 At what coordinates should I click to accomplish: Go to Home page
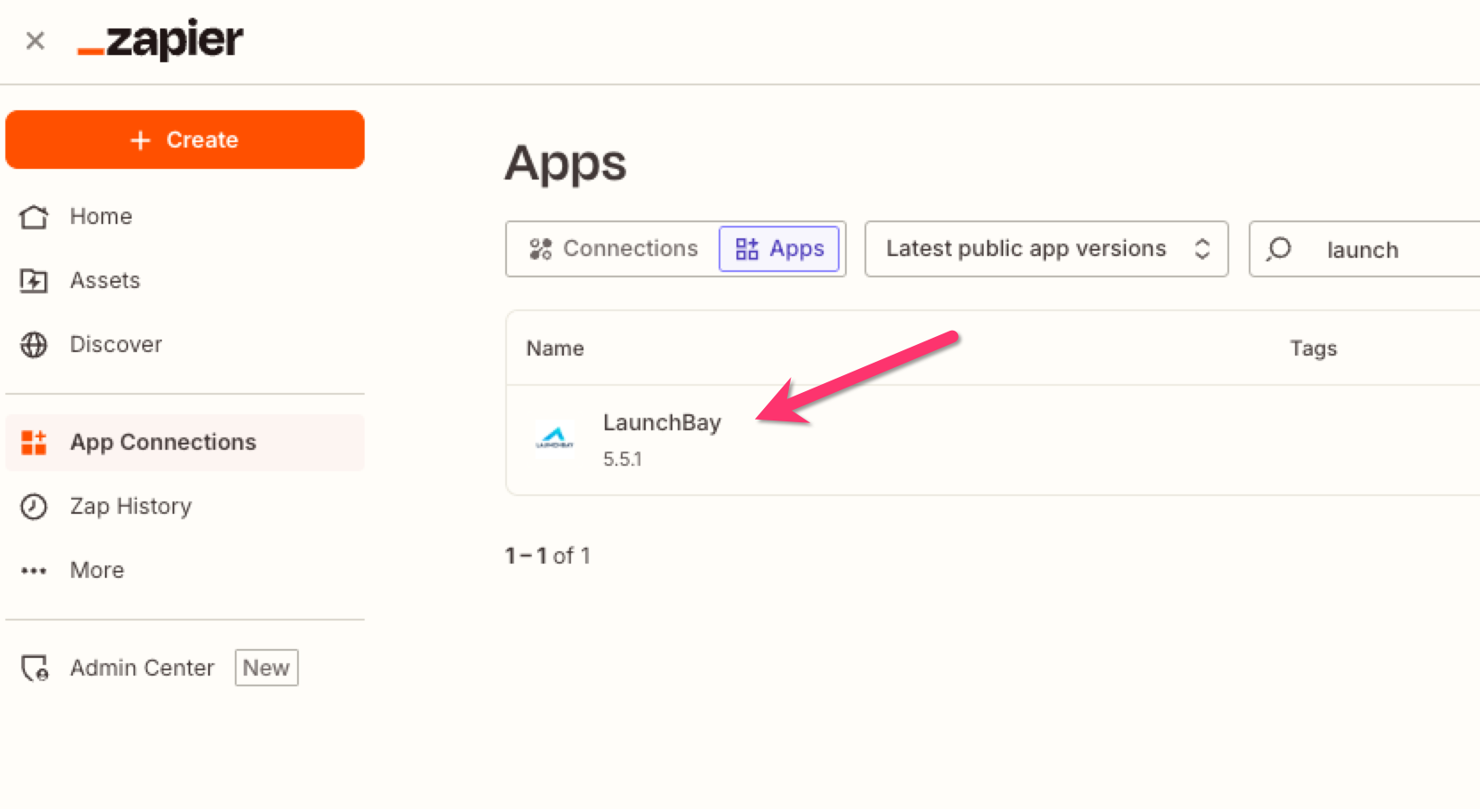click(x=101, y=216)
